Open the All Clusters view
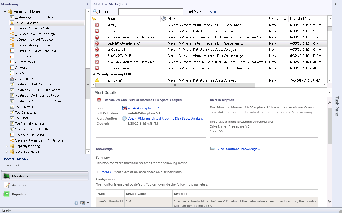This screenshot has height=213, width=342. [23, 56]
